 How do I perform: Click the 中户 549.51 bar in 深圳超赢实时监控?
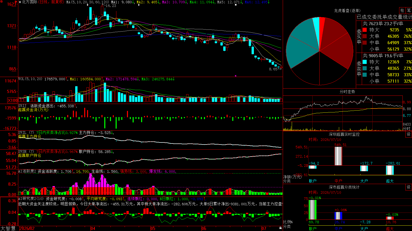tap(338, 156)
